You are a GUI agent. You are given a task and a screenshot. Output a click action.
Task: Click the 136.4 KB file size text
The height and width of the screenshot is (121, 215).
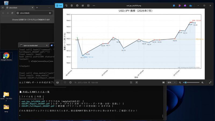click(x=94, y=83)
